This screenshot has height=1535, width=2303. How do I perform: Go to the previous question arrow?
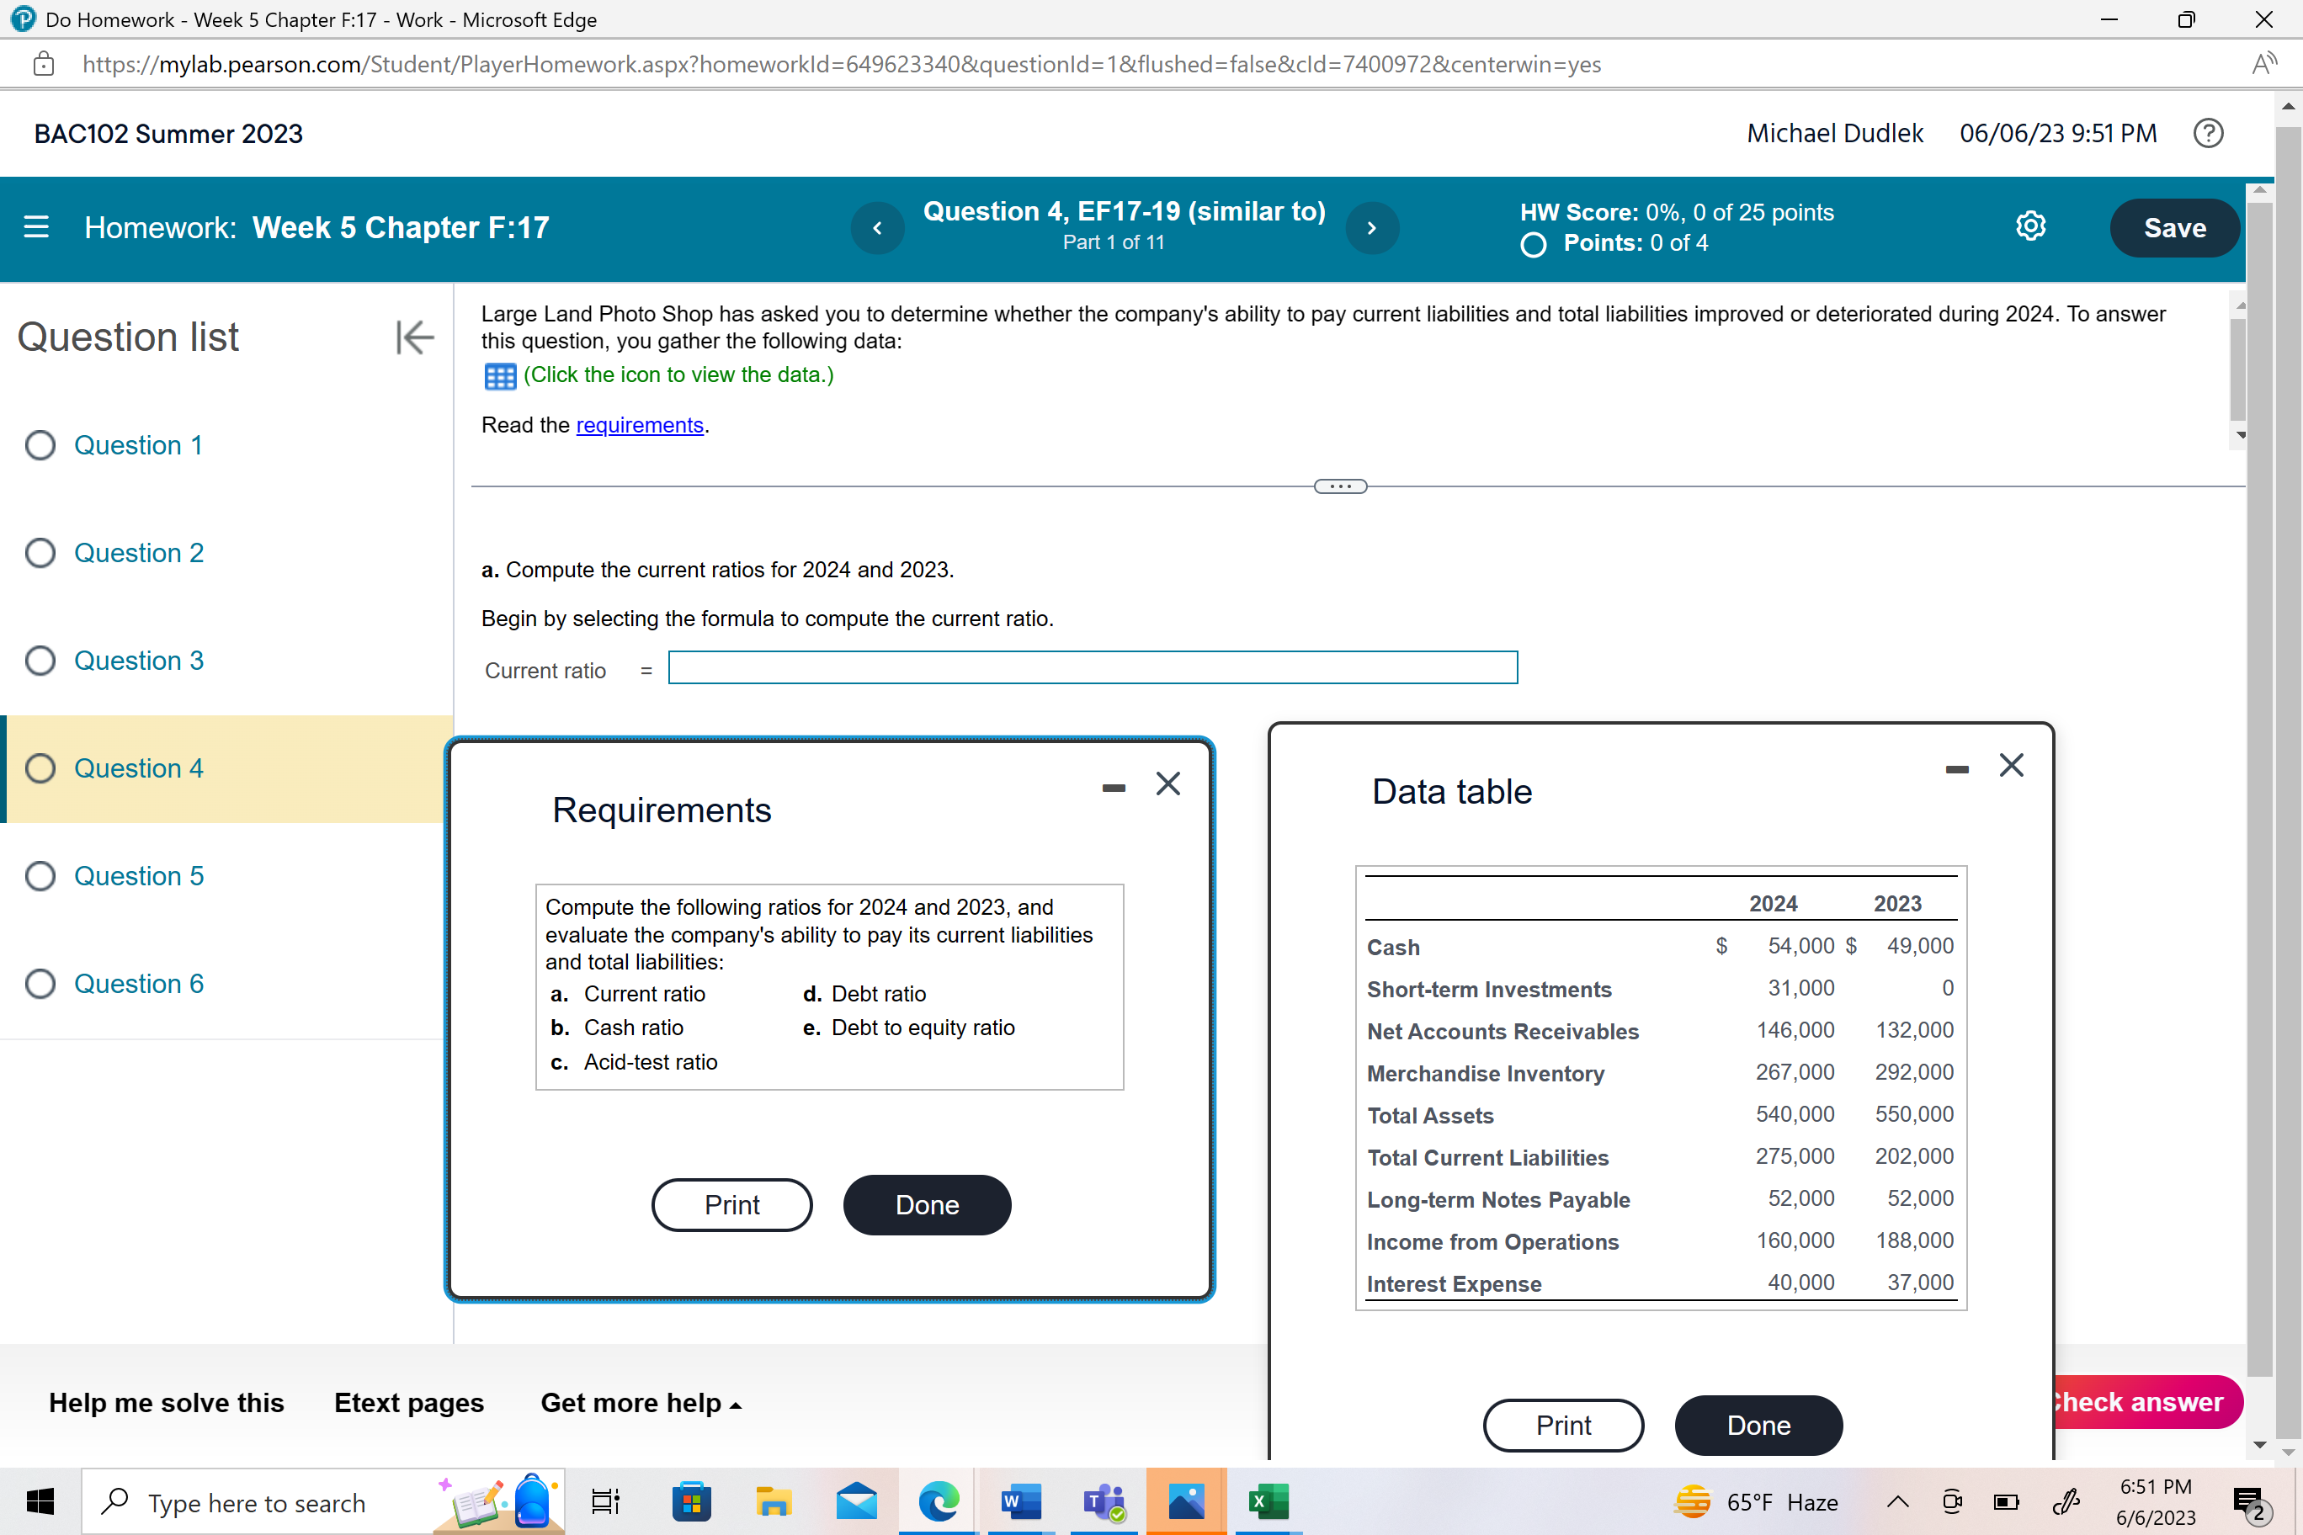(877, 228)
